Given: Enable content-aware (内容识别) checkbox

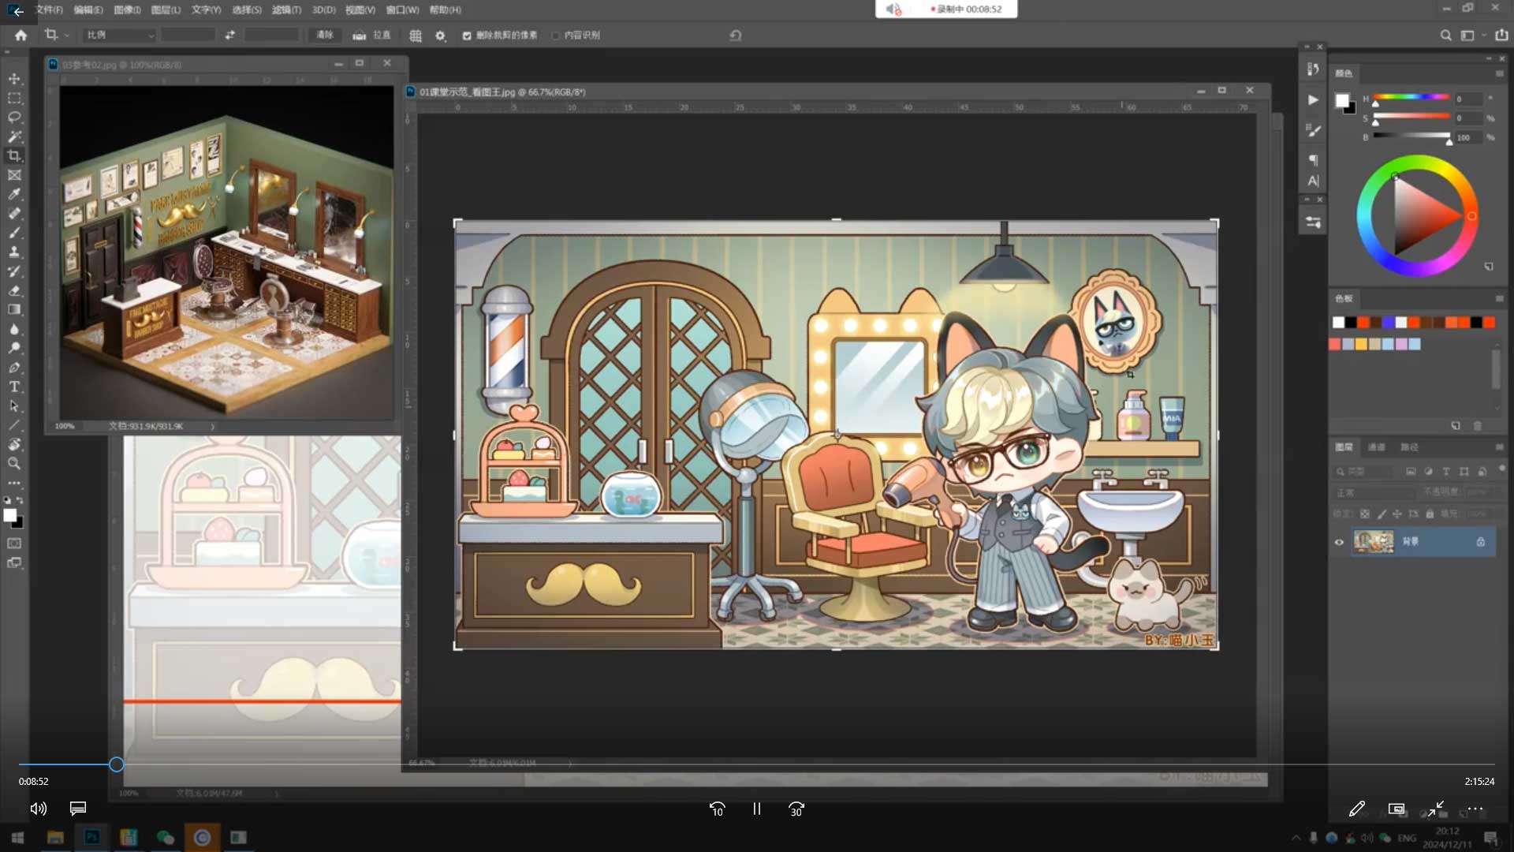Looking at the screenshot, I should [x=556, y=35].
